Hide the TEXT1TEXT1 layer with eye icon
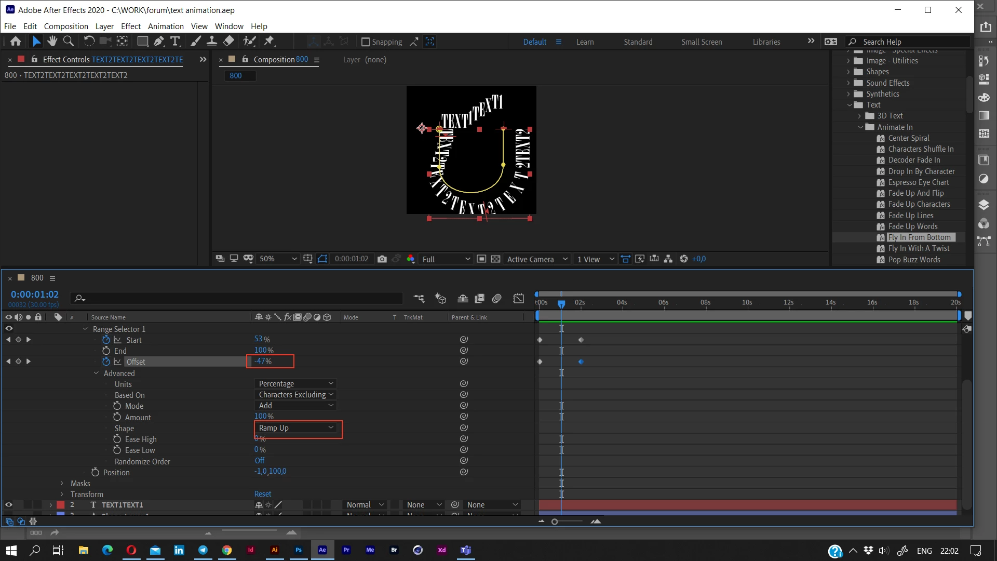Image resolution: width=997 pixels, height=561 pixels. click(9, 504)
